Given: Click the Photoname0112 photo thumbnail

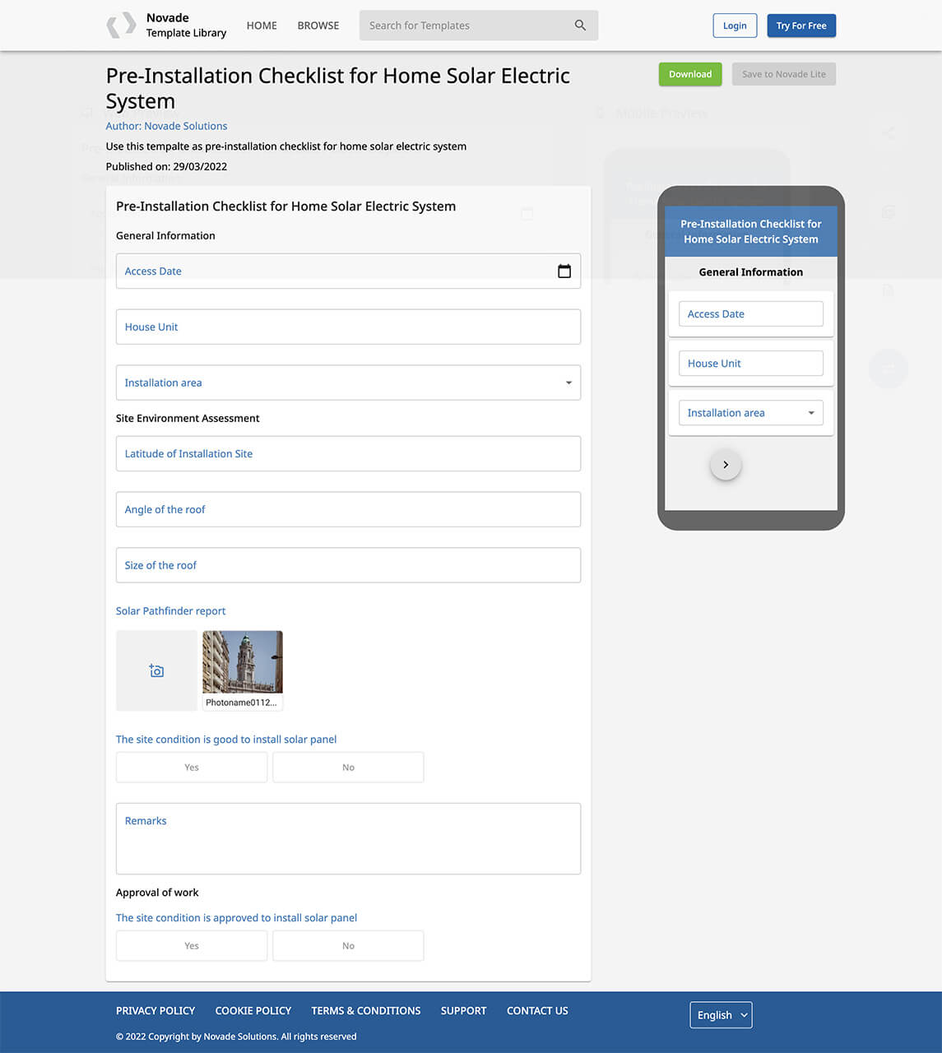Looking at the screenshot, I should (242, 661).
